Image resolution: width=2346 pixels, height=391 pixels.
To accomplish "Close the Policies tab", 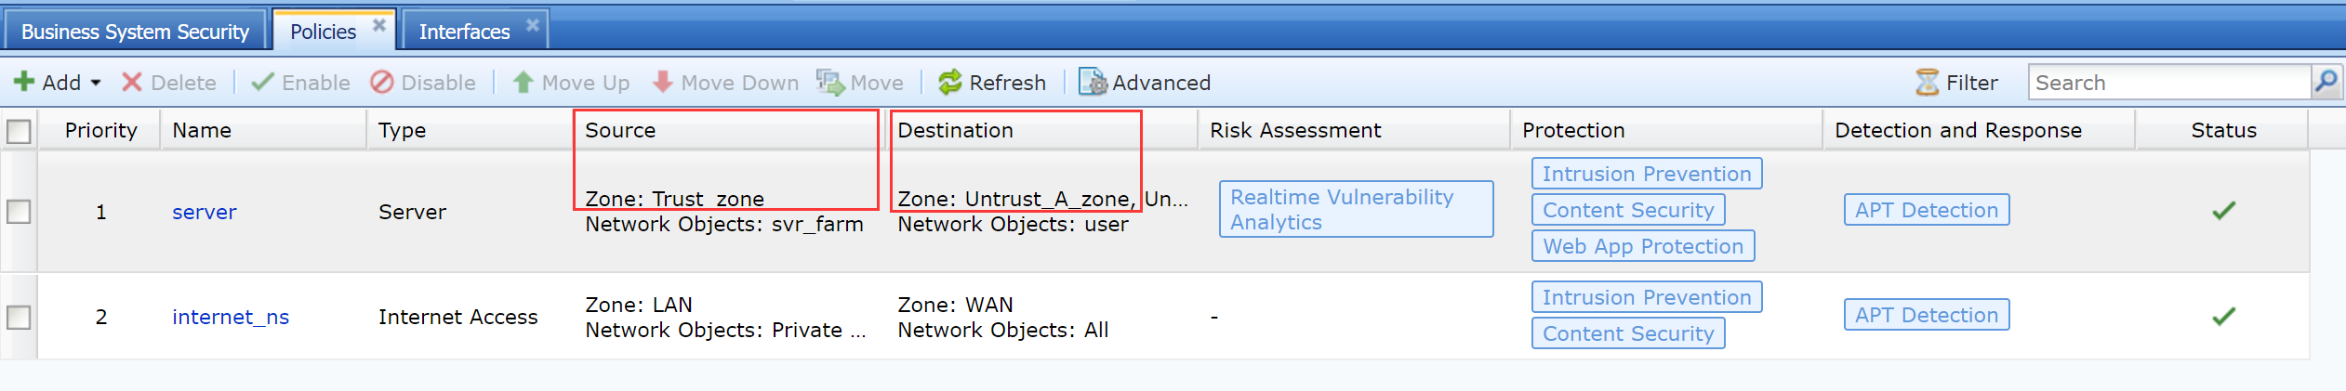I will (379, 25).
